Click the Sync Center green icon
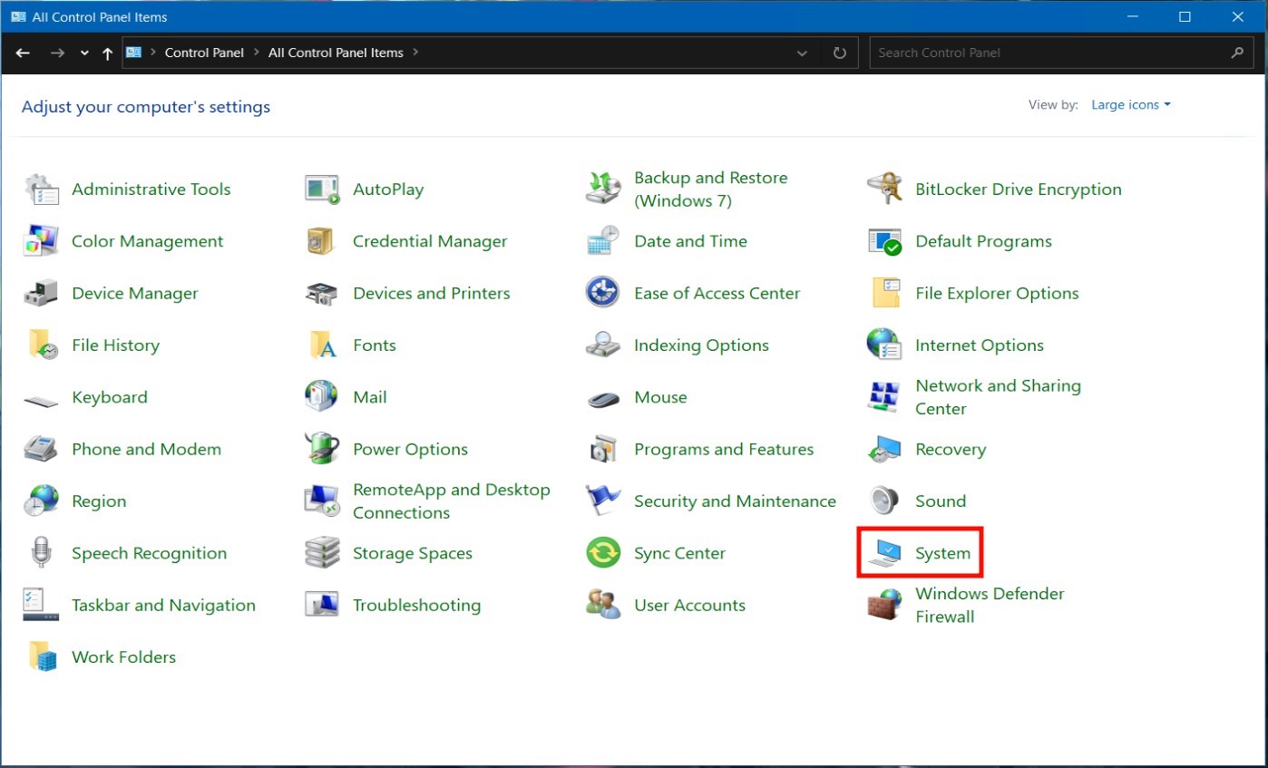The width and height of the screenshot is (1268, 768). click(603, 553)
